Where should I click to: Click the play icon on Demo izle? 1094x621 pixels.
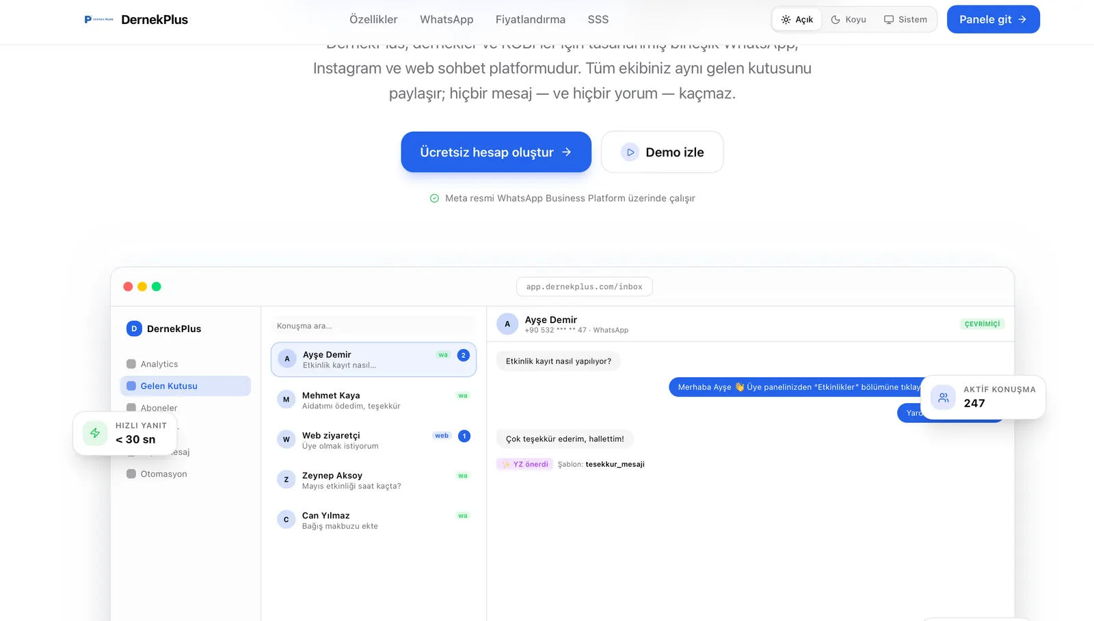(x=630, y=152)
